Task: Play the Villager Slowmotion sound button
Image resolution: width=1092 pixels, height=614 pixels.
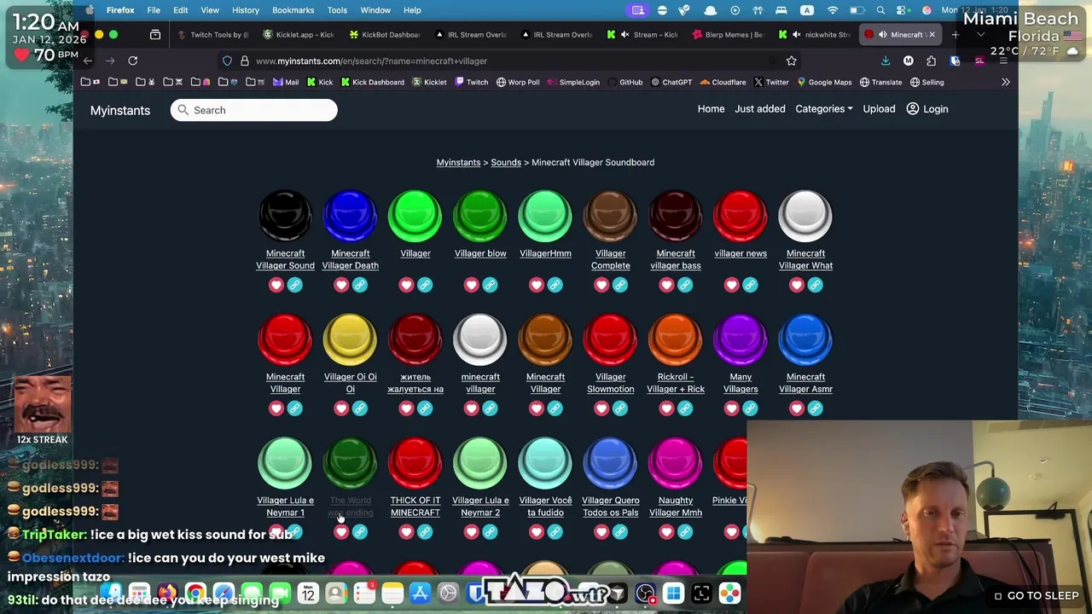Action: [x=611, y=340]
